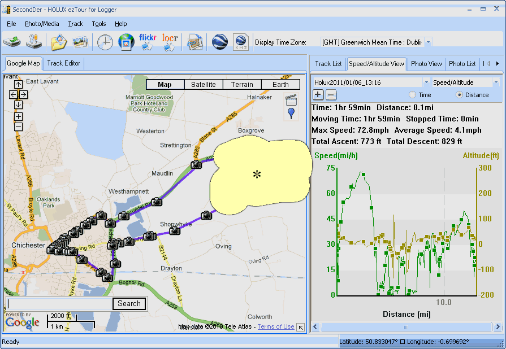Switch to Track List tab
Viewport: 506px width, 349px height.
pos(328,64)
